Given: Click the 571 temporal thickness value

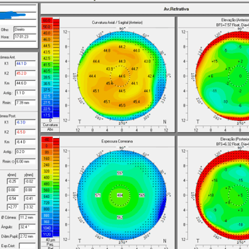Looking at the screenshot, I should (98, 195).
